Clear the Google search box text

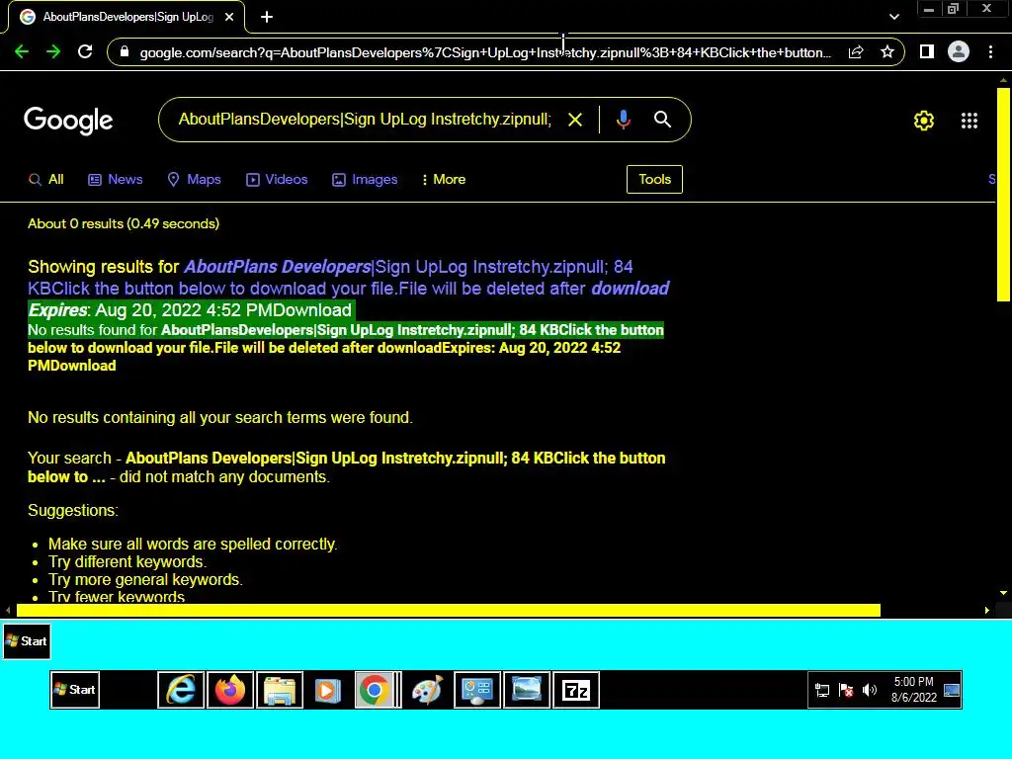point(575,120)
